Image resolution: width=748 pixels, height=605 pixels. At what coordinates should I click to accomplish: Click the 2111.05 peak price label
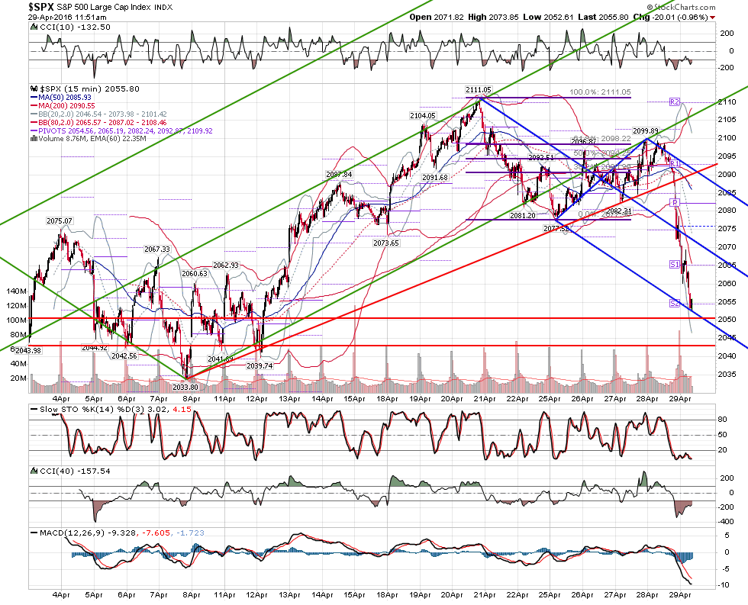tap(478, 89)
